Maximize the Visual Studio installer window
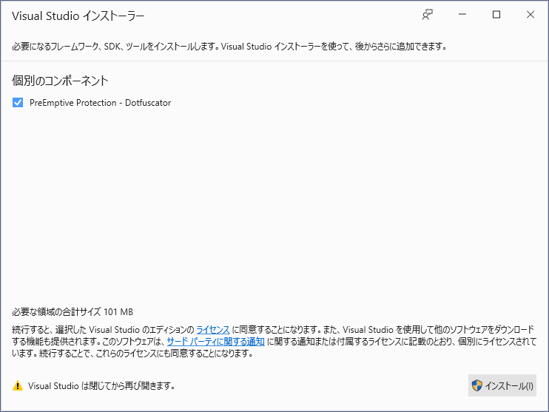This screenshot has height=412, width=549. click(496, 14)
